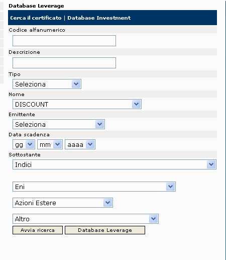Viewport: 226px width, 260px height.
Task: Click the Avvia ricerca button
Action: [x=38, y=230]
